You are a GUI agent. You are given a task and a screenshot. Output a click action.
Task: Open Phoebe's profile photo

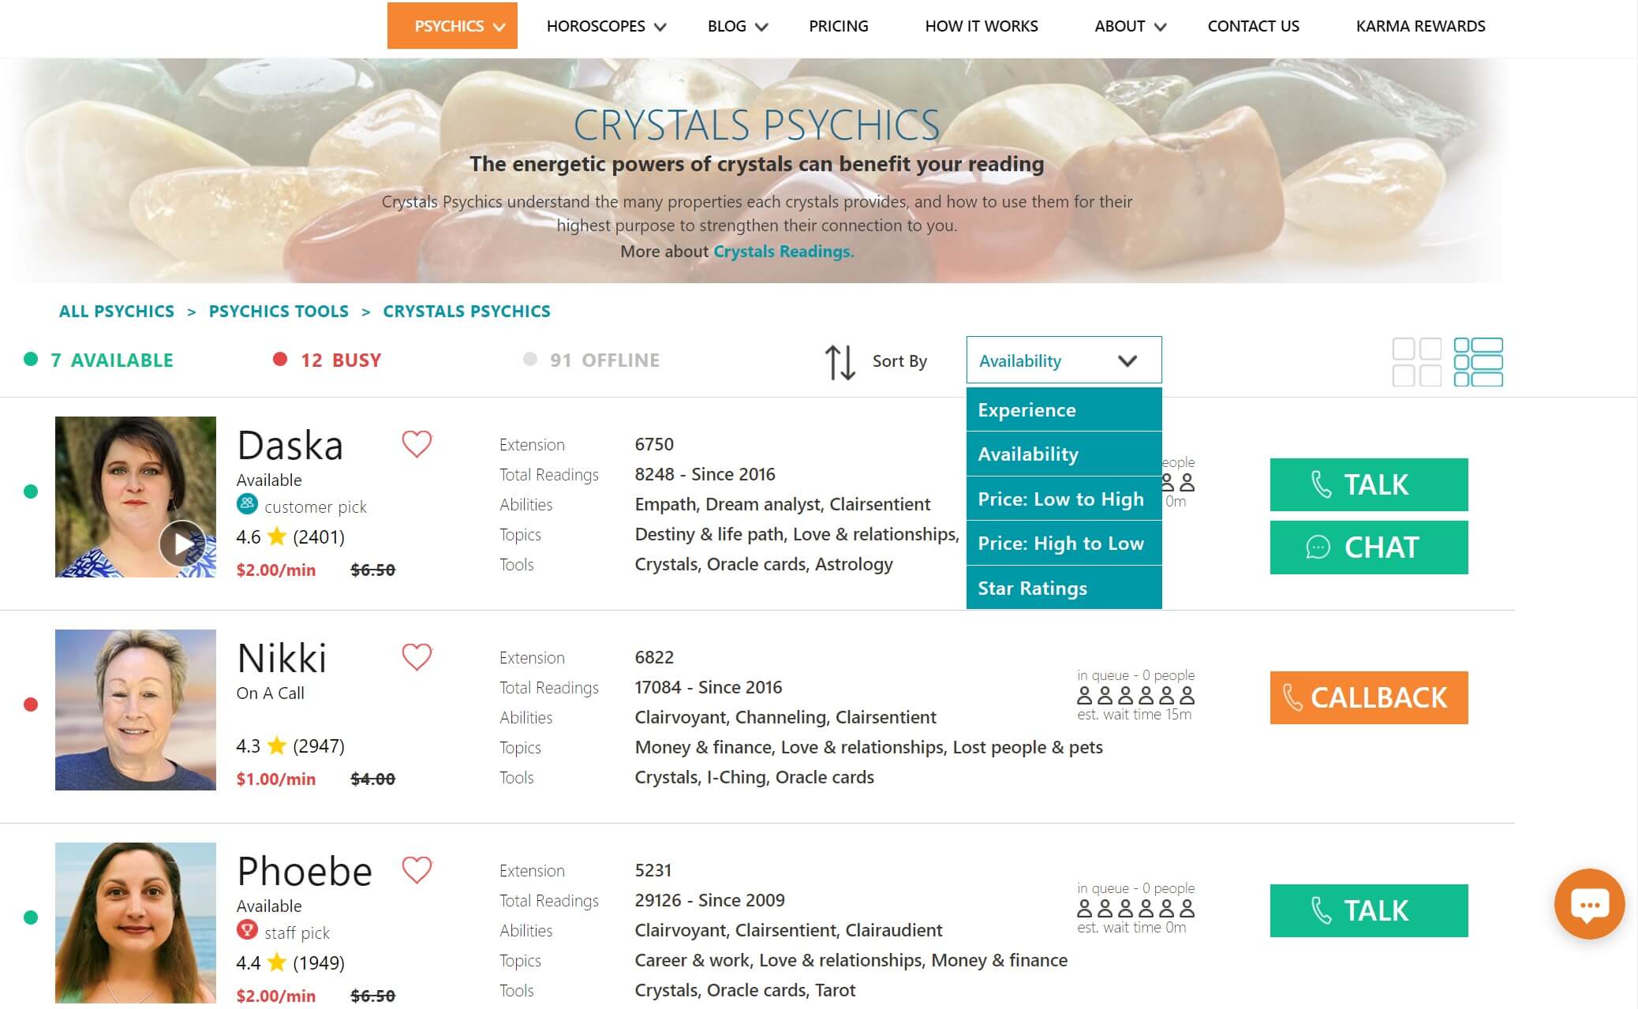click(x=136, y=922)
